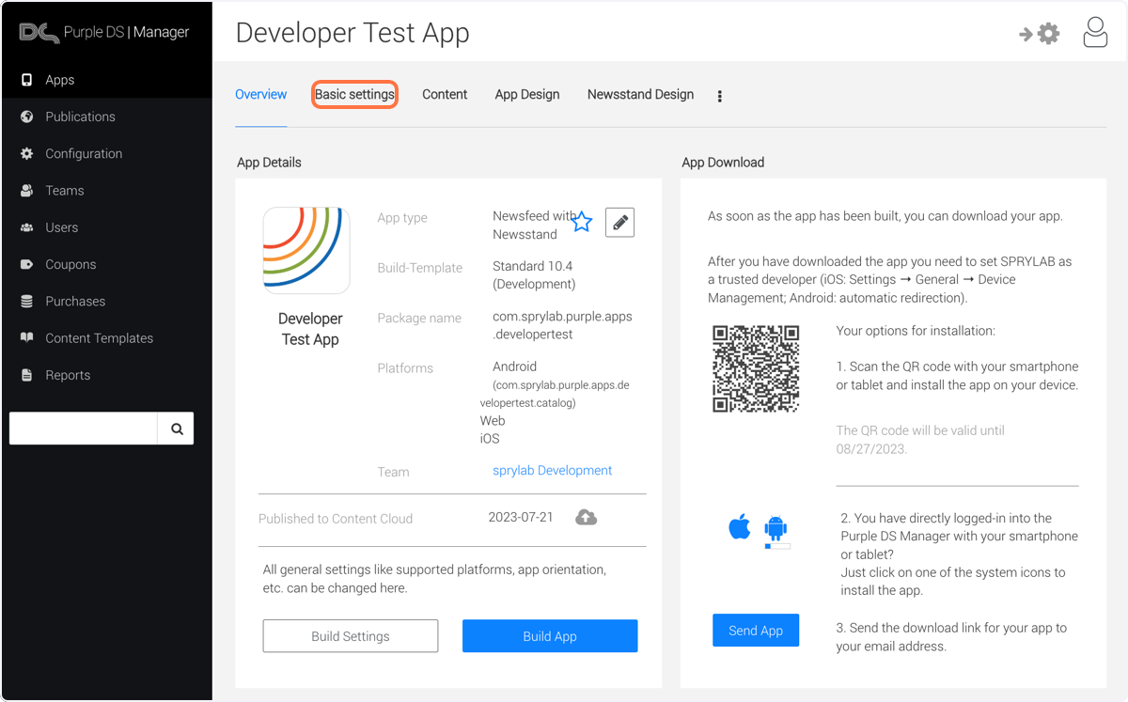
Task: Select Content Templates in the sidebar menu
Action: coord(106,337)
